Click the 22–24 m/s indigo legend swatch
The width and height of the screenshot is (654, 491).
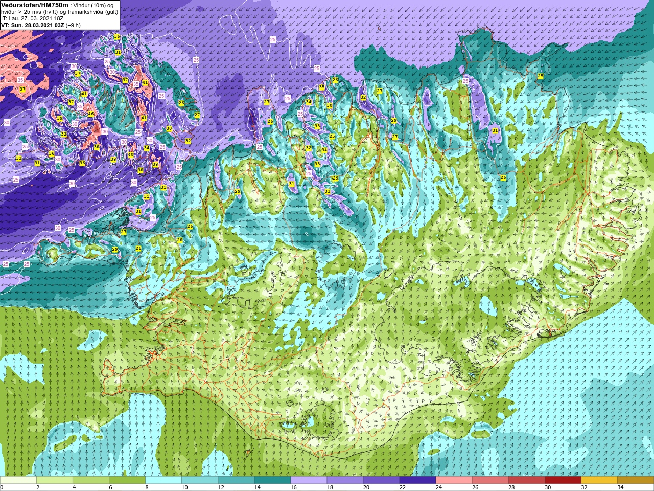(x=417, y=480)
